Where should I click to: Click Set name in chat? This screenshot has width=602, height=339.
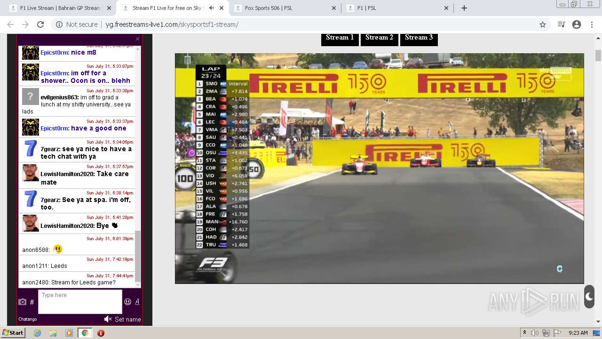[128, 319]
